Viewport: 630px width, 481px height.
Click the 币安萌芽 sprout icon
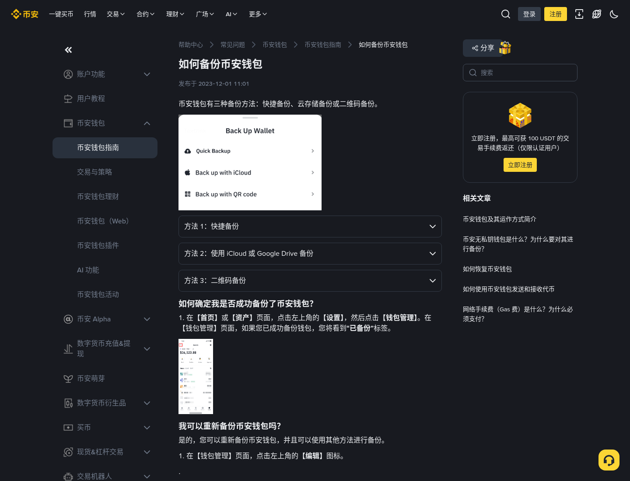click(68, 379)
